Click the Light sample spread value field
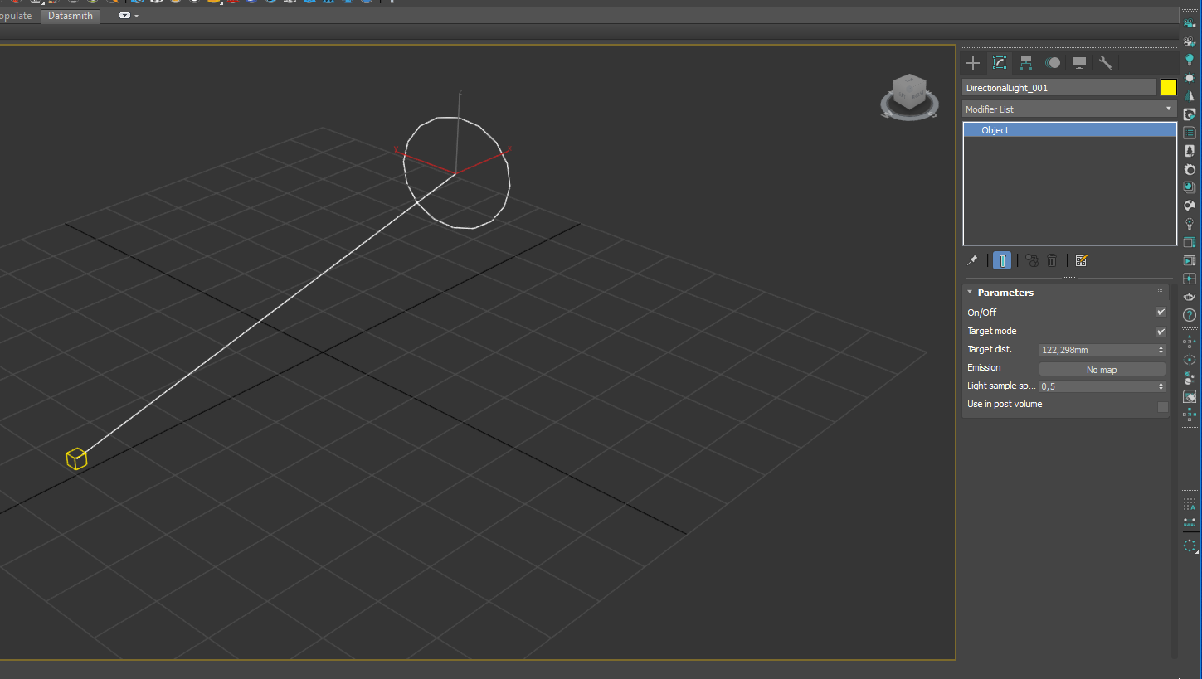Screen dimensions: 1202x679 point(1097,386)
